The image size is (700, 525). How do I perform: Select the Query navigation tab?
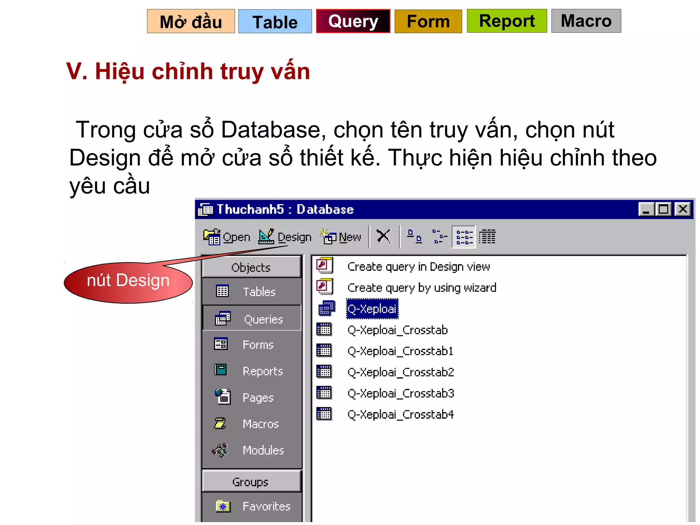click(353, 21)
